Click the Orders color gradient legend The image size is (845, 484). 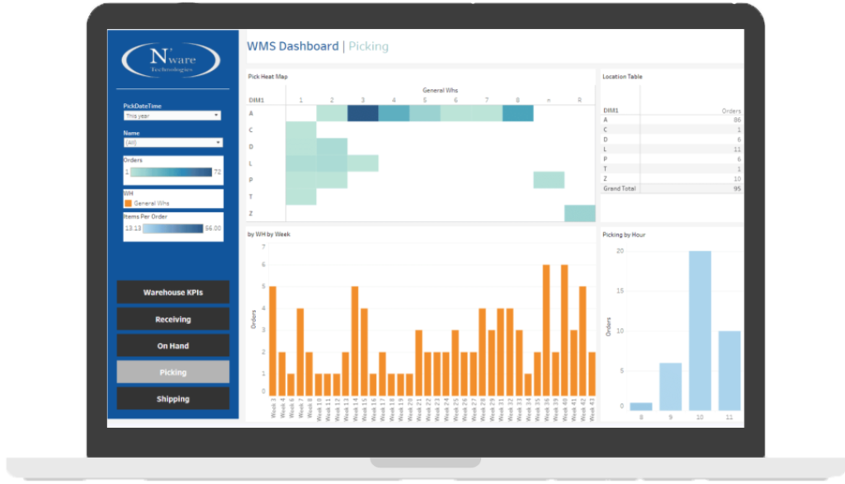click(x=172, y=172)
